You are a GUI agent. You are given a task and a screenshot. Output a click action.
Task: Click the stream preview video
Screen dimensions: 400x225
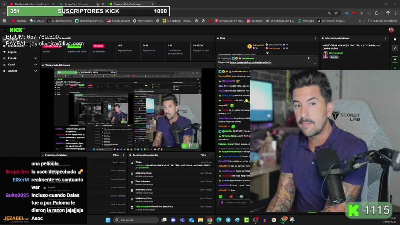pyautogui.click(x=127, y=110)
